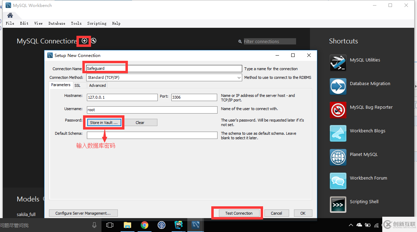Screen dimensions: 417x232
Task: Click the Filter connections search box
Action: (270, 41)
